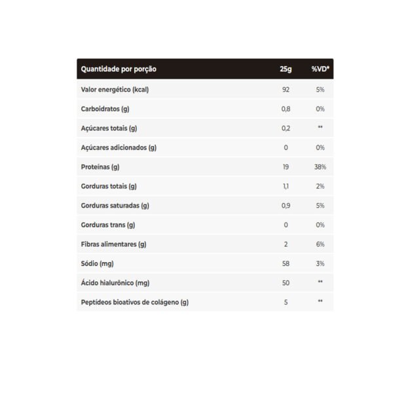Select 'Gorduras totais (g)' row label
393x393 pixels.
coord(109,186)
